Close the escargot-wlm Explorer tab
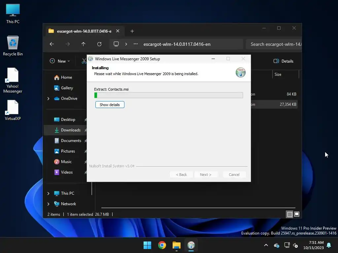 pos(118,31)
